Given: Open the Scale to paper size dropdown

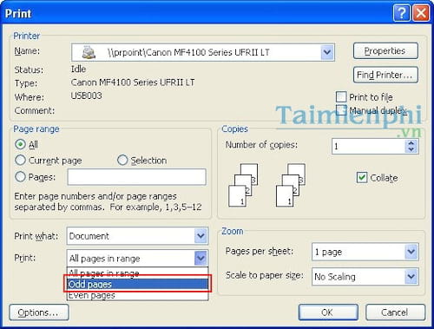Looking at the screenshot, I should [x=411, y=276].
